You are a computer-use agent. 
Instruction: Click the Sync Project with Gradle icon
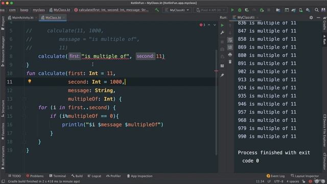(294, 10)
